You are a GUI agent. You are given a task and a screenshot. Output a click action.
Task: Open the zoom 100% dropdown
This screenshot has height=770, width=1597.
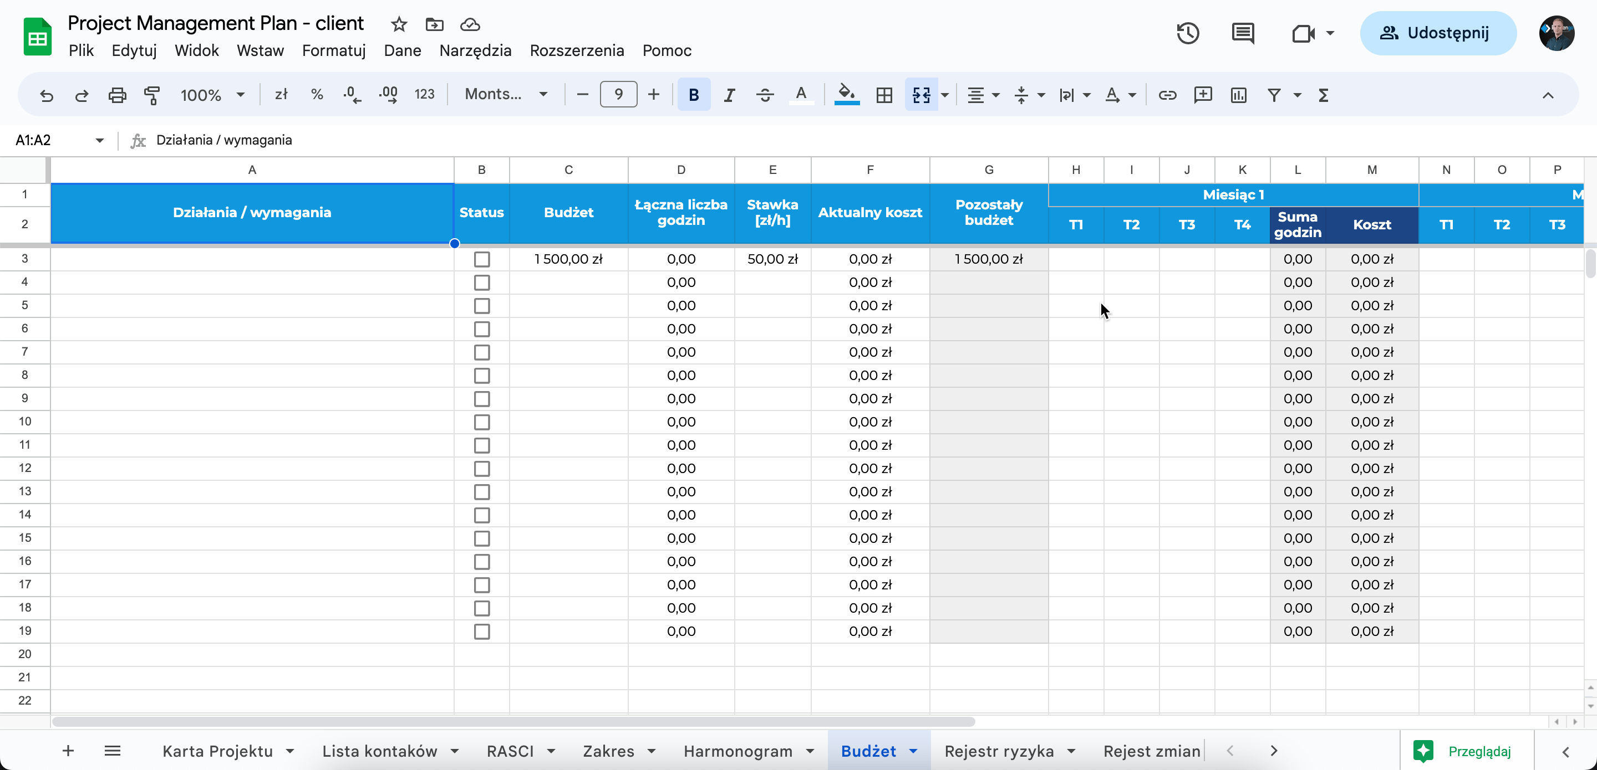[x=212, y=95]
